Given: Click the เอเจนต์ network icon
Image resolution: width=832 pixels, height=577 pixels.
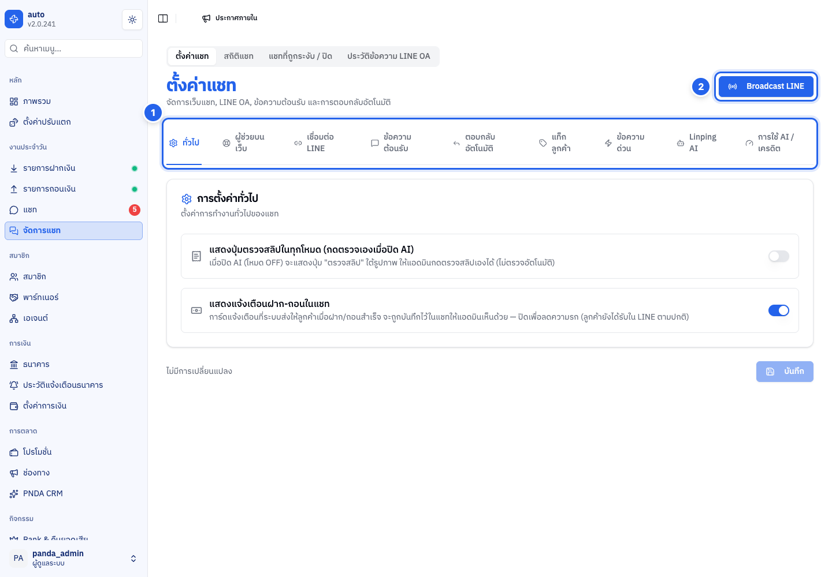Looking at the screenshot, I should [x=14, y=319].
